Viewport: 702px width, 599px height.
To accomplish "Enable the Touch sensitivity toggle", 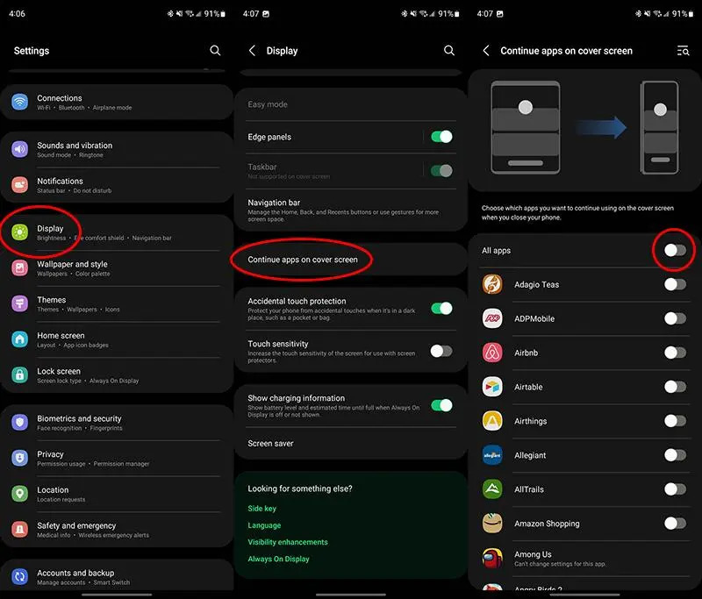I will (x=442, y=351).
